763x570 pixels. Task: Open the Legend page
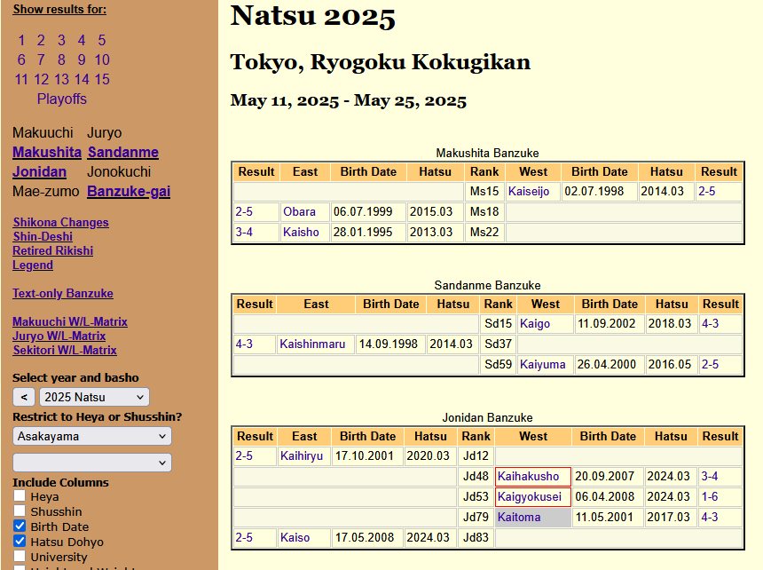[x=33, y=265]
